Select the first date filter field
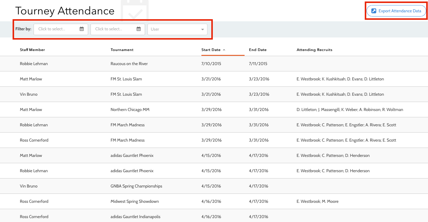Viewport: 428px width, 222px height. click(x=61, y=29)
